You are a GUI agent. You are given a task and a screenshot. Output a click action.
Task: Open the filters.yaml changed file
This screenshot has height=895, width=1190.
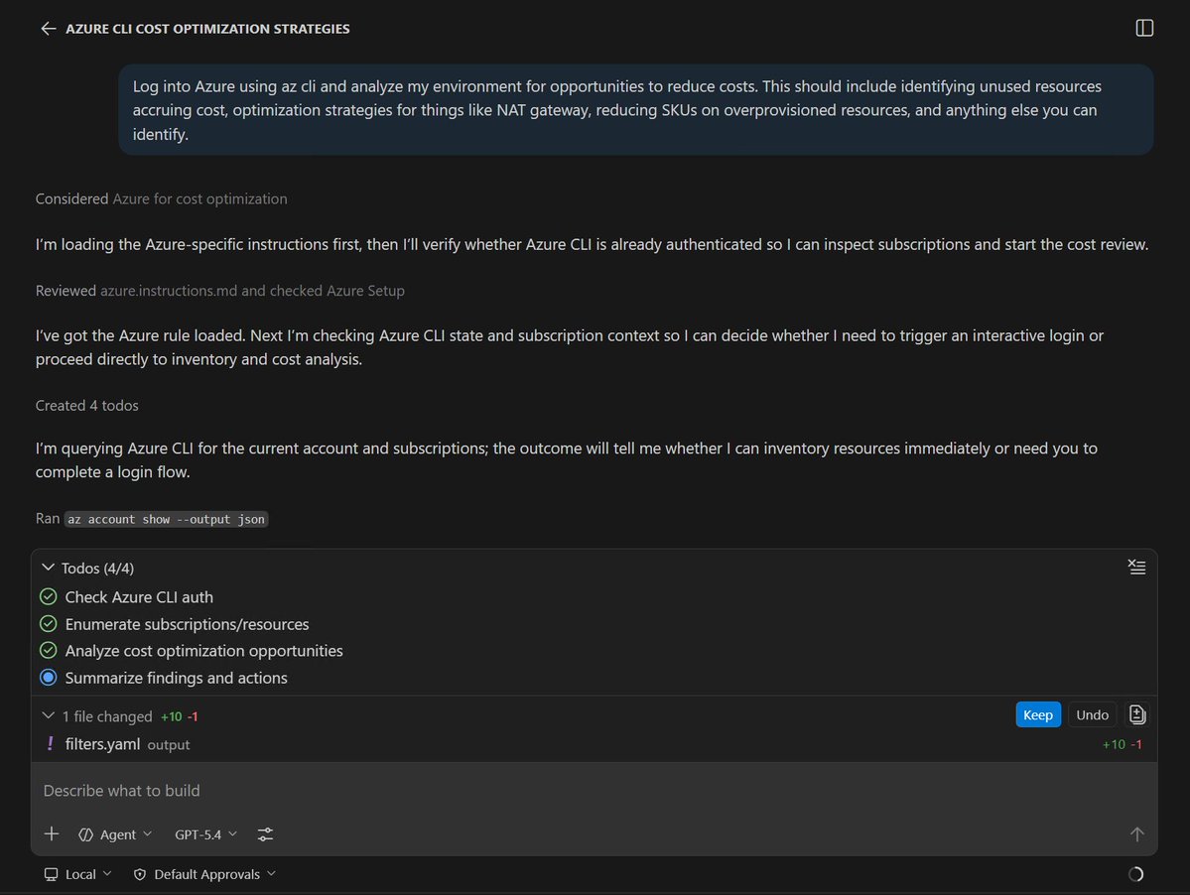[102, 744]
